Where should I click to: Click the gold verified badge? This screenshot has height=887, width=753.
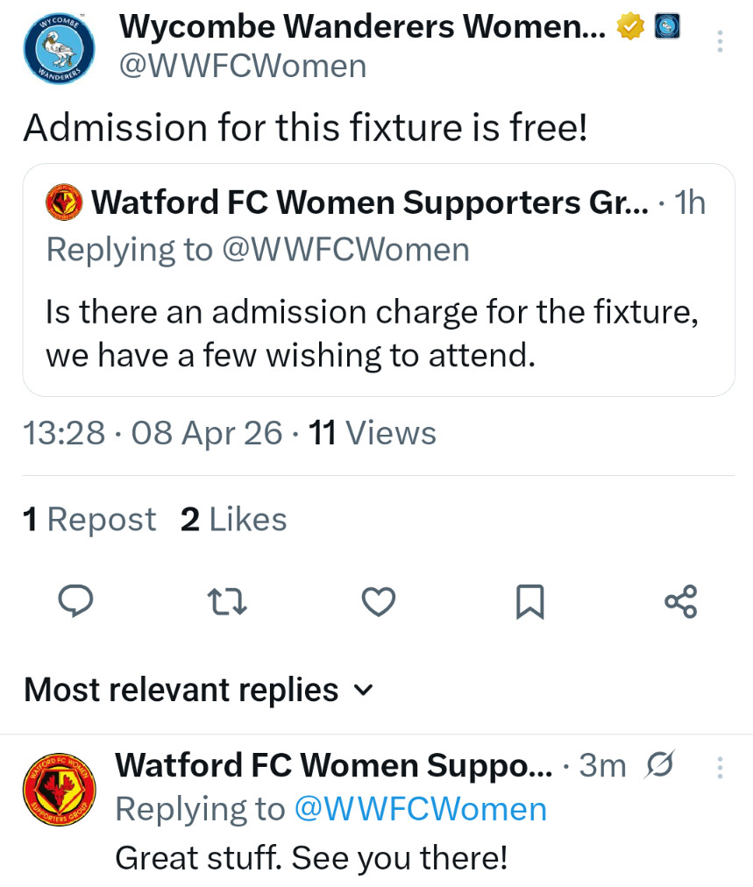(630, 28)
